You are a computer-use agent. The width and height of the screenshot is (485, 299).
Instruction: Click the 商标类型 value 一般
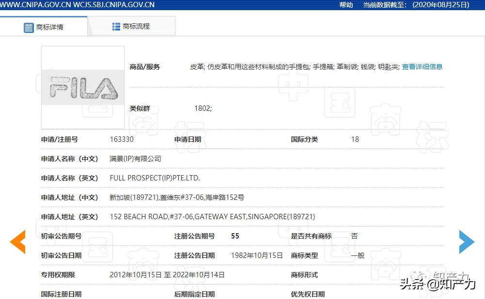point(358,255)
